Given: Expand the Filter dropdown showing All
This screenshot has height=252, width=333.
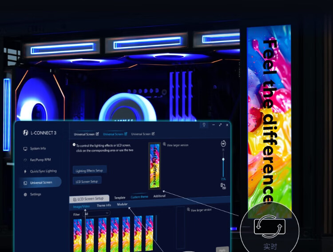Looking at the screenshot, I should [x=96, y=213].
